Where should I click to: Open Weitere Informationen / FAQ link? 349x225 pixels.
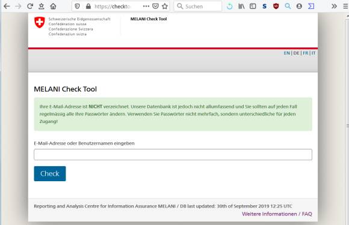(x=277, y=214)
